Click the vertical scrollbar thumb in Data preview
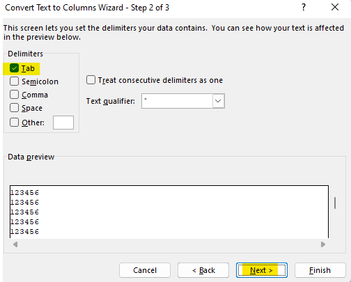The height and width of the screenshot is (282, 351). [x=335, y=203]
